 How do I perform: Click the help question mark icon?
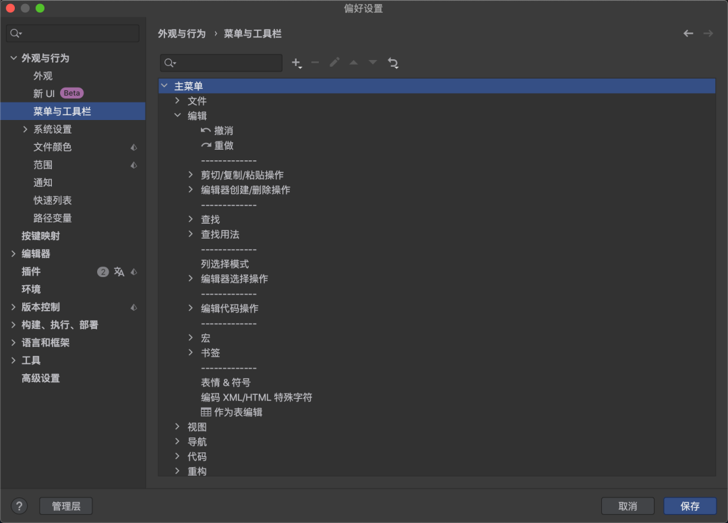click(19, 506)
